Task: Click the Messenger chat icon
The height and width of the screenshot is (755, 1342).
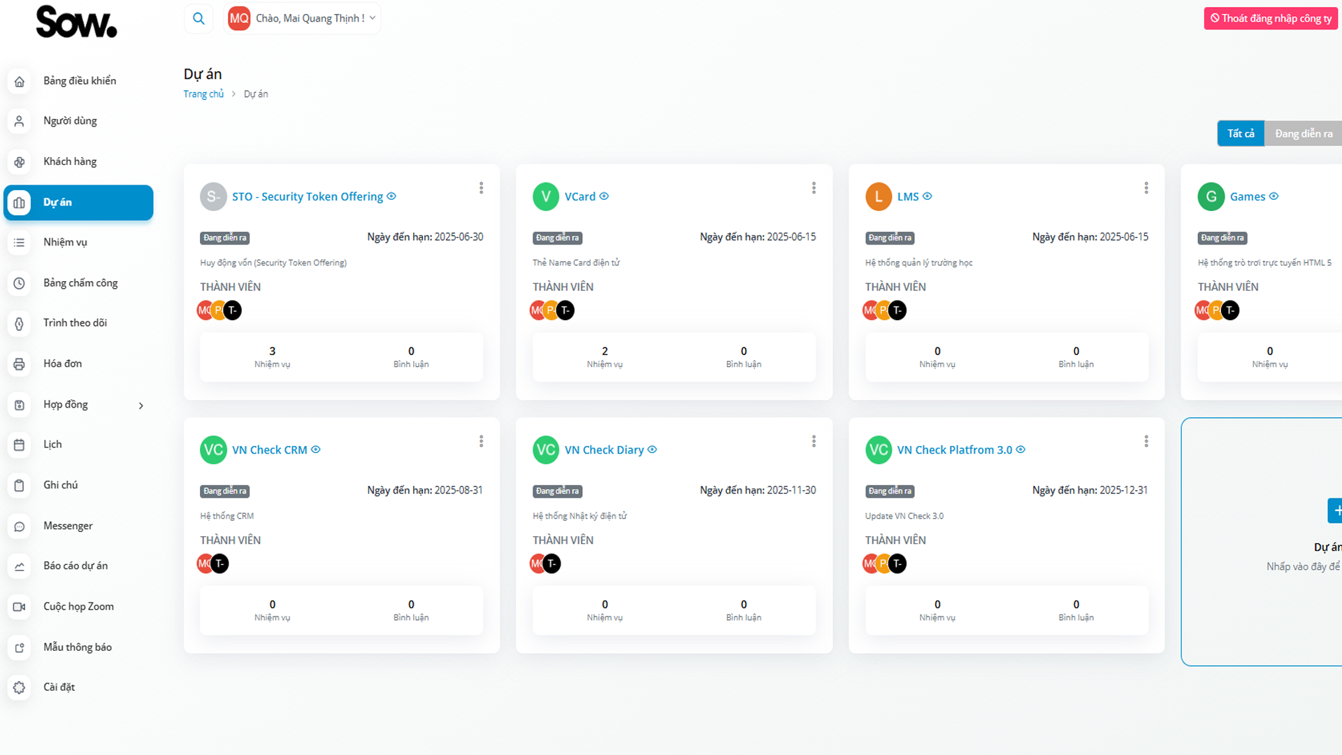Action: 20,526
